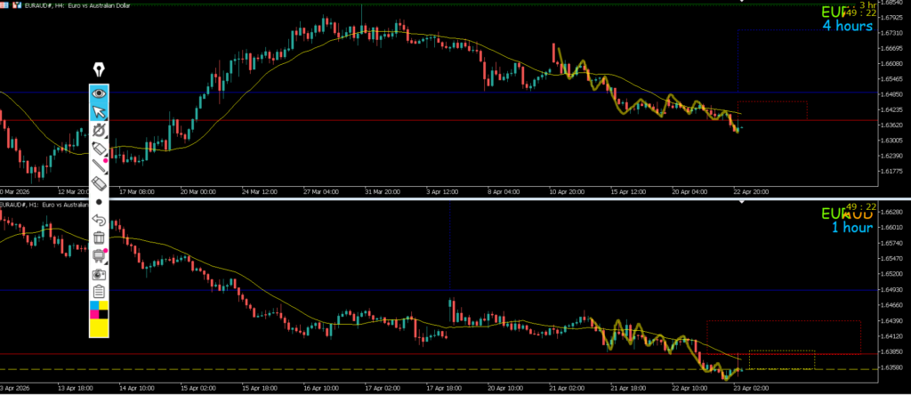Click the pen nib icon above the toolbar
The image size is (911, 395).
99,70
